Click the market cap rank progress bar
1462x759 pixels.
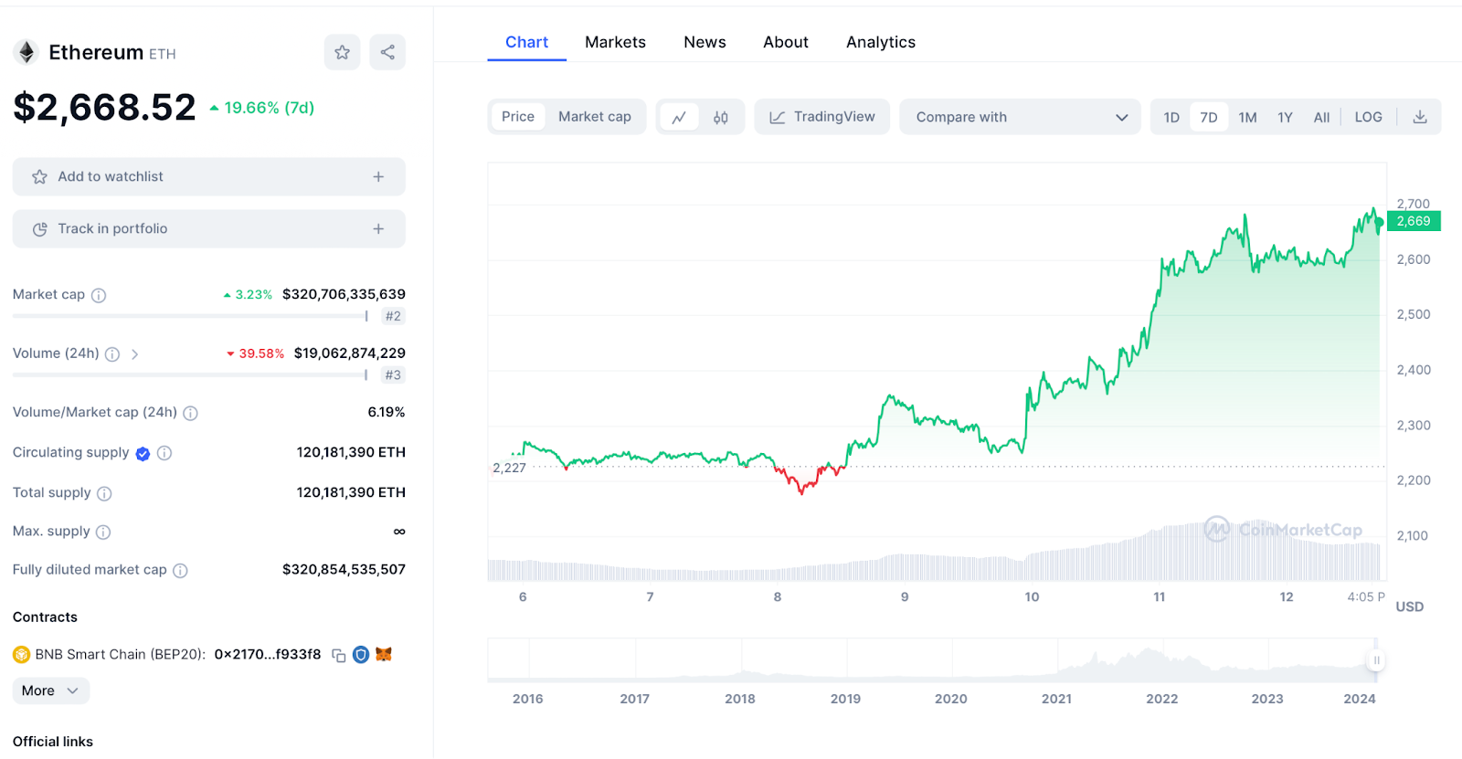point(190,317)
